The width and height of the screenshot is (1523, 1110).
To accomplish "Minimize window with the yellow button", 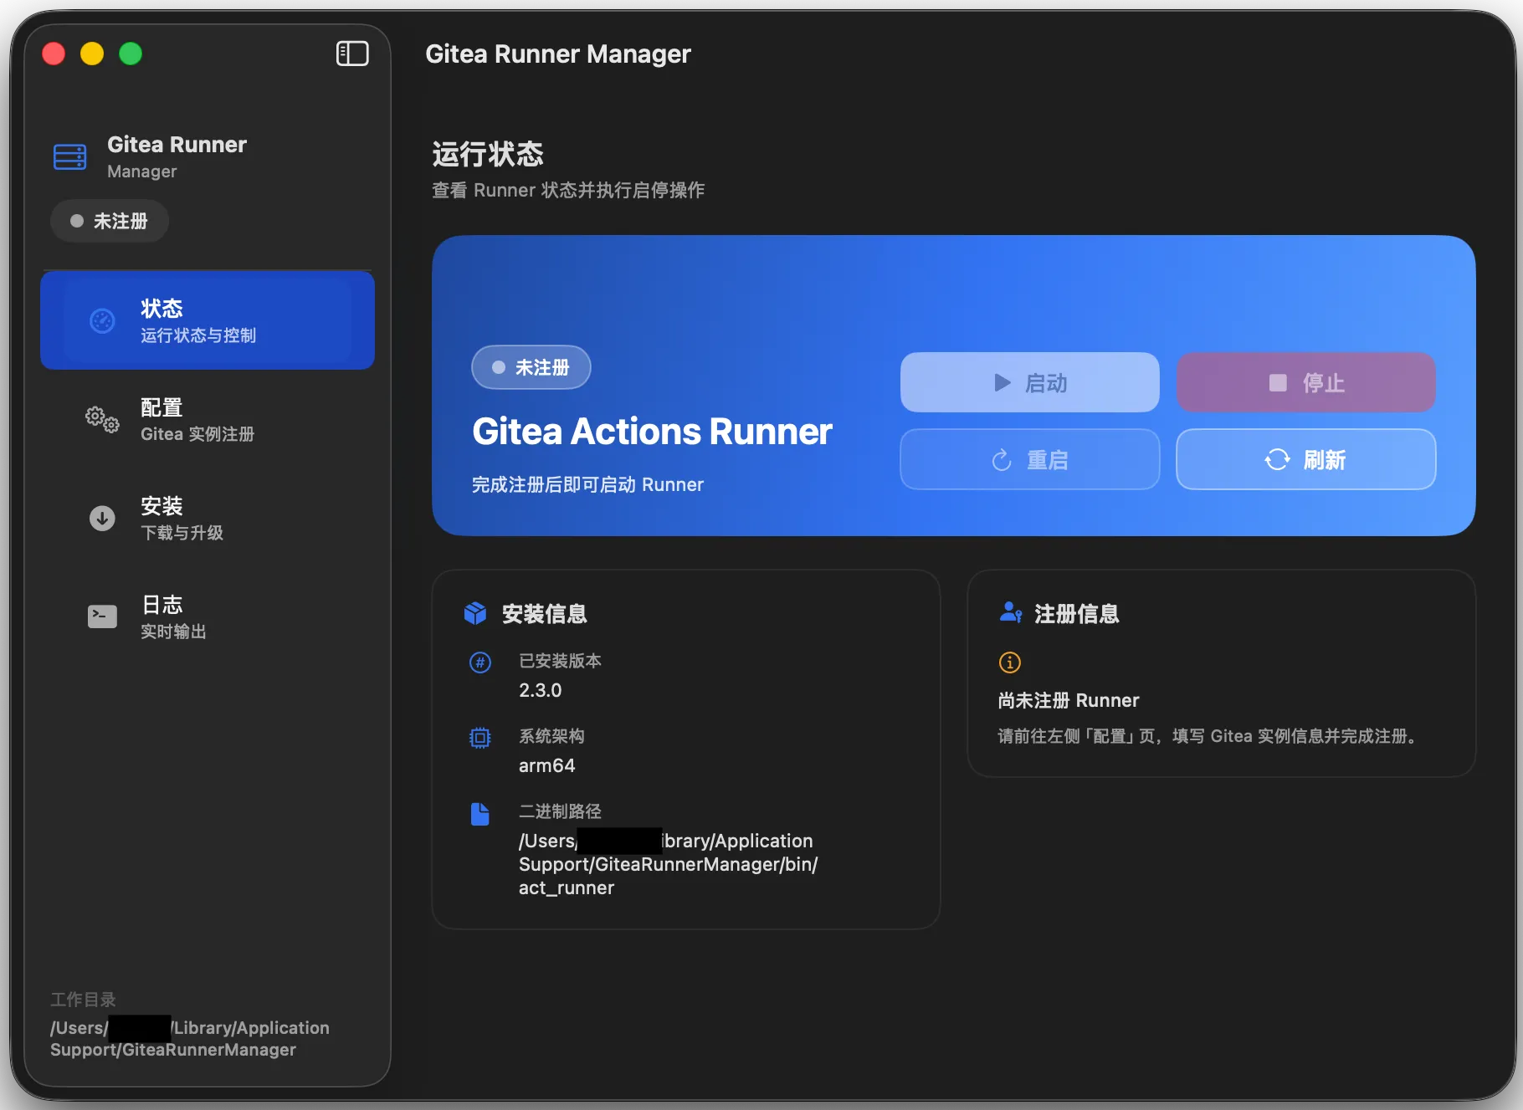I will [92, 54].
